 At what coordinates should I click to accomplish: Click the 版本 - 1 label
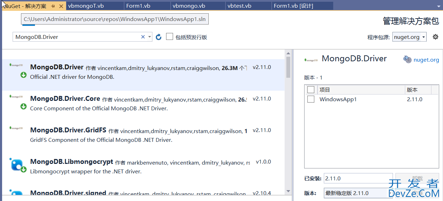tap(313, 77)
